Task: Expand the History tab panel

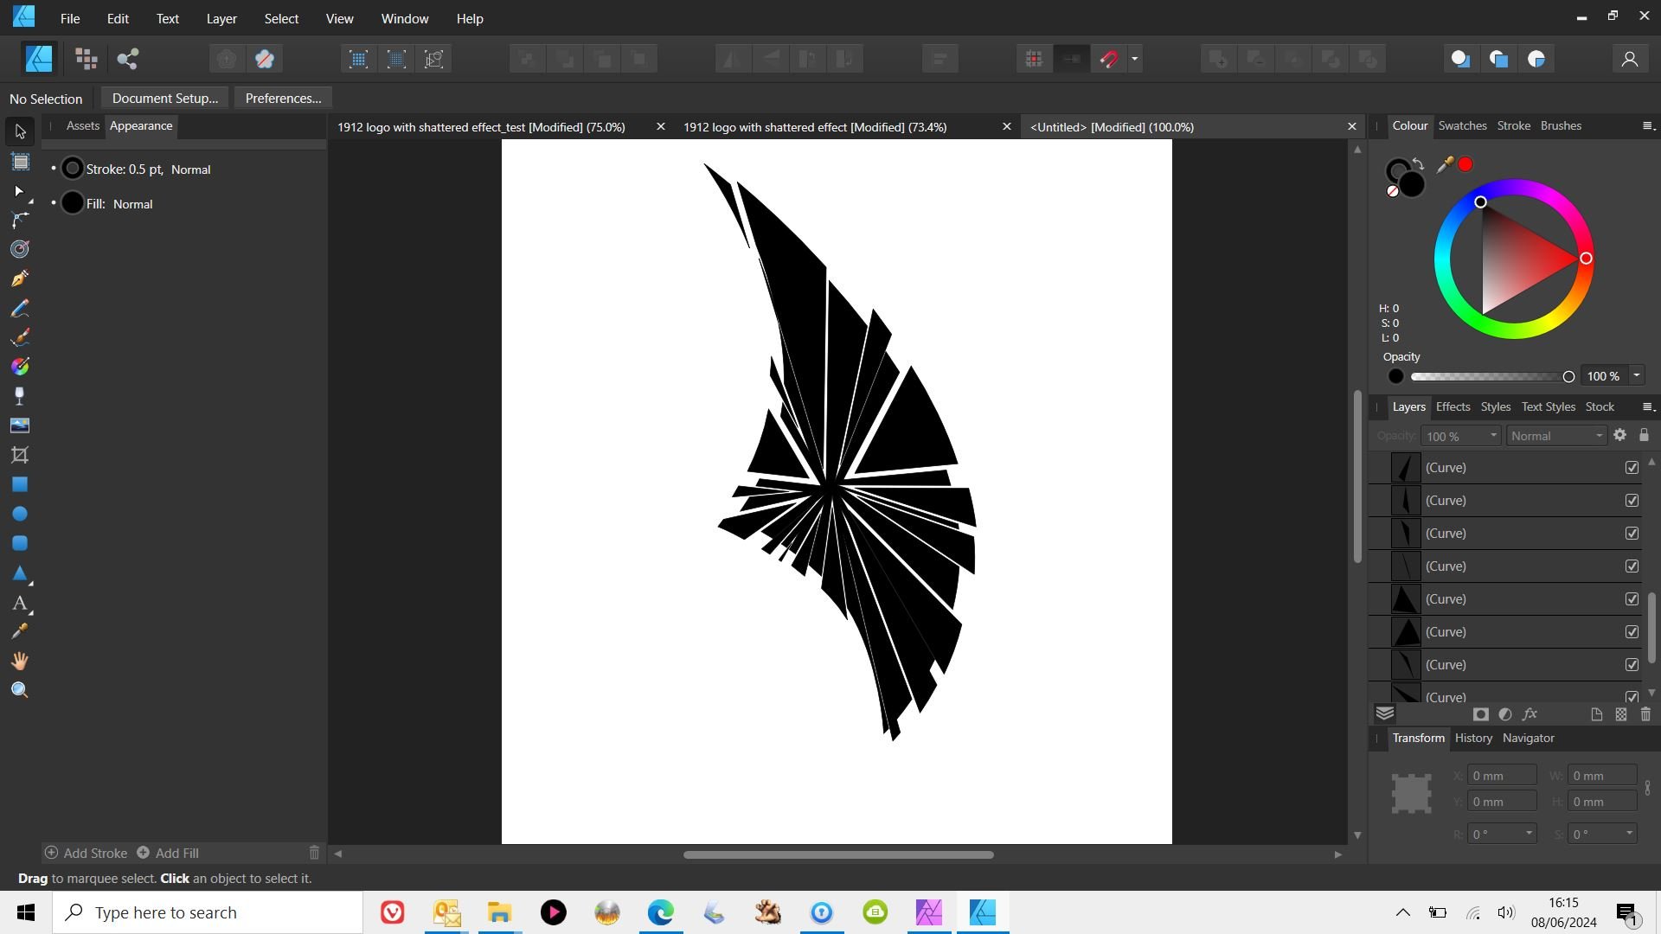Action: coord(1472,738)
